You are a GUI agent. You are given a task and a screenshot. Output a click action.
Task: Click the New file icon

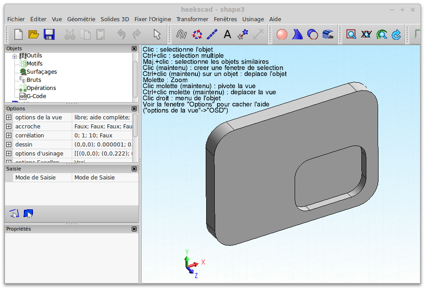18,34
